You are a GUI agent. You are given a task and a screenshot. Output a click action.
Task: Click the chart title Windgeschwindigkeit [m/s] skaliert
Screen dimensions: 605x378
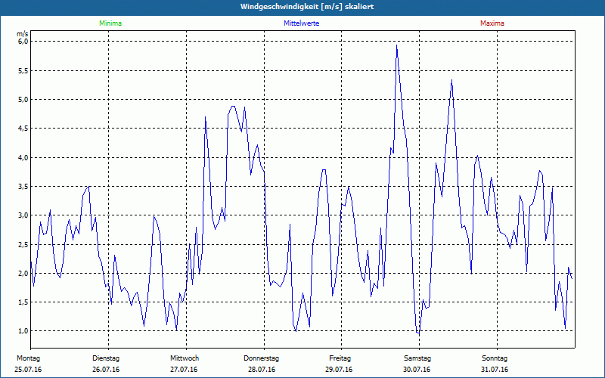pyautogui.click(x=307, y=7)
